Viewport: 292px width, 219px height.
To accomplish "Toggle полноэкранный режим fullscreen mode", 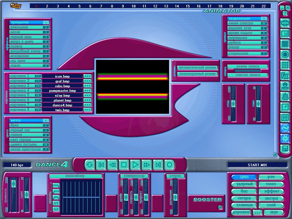I will pyautogui.click(x=197, y=74).
